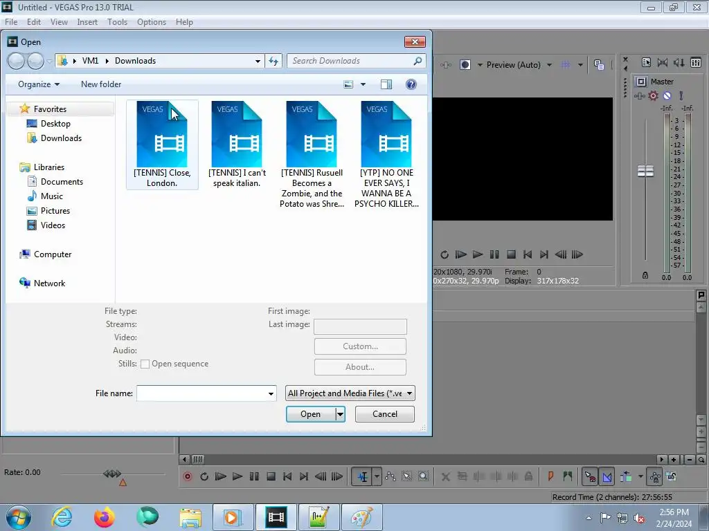Screen dimensions: 709x531
Task: Click New folder in the Open dialog
Action: click(x=101, y=84)
